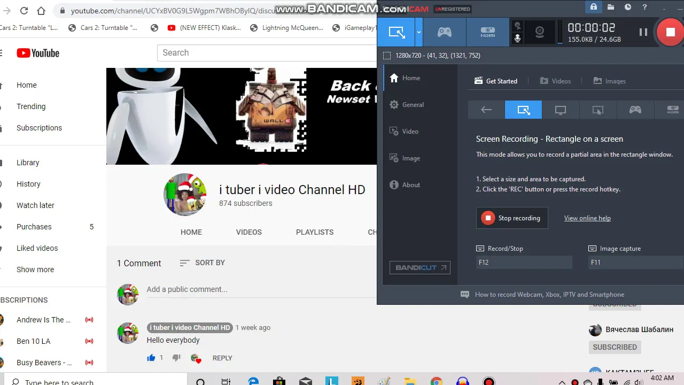This screenshot has height=385, width=684.
Task: Go to the browser home page icon
Action: (x=41, y=11)
